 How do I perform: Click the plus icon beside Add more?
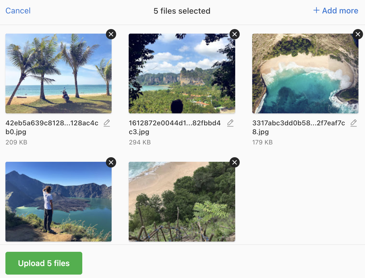pyautogui.click(x=316, y=10)
